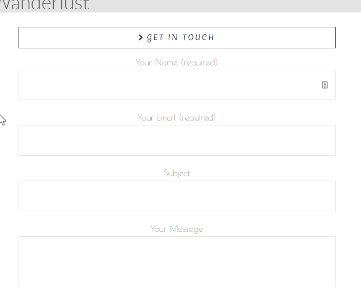Click the word "TOUCH" in the heading
361x287 pixels.
(x=198, y=37)
